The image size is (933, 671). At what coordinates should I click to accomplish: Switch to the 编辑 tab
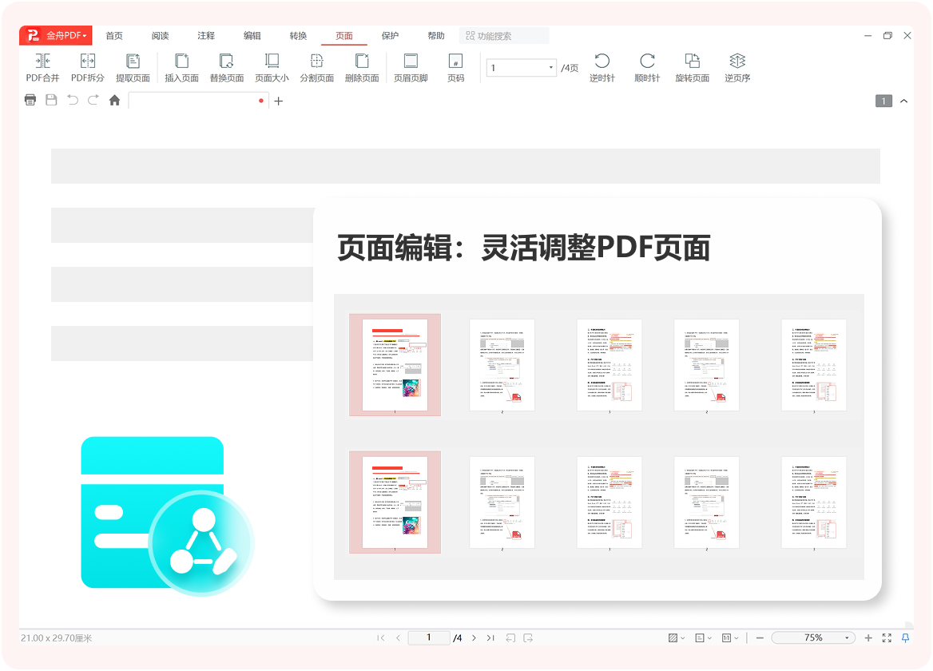point(252,36)
